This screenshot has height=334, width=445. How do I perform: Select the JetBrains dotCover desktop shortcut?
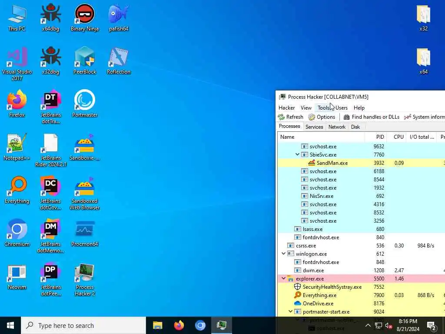[x=50, y=194]
